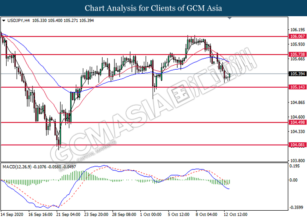Click the current price label 105.394
Screen dimensions: 307x219
click(297, 74)
